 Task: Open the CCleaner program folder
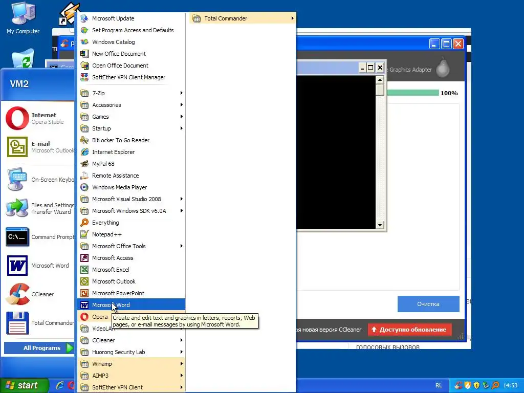click(x=131, y=340)
